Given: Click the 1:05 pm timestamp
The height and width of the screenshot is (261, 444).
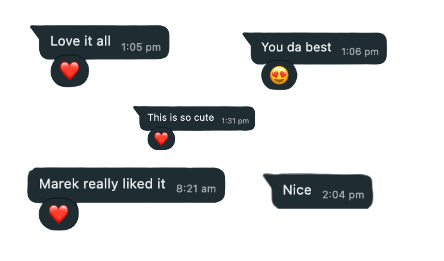Looking at the screenshot, I should 141,47.
